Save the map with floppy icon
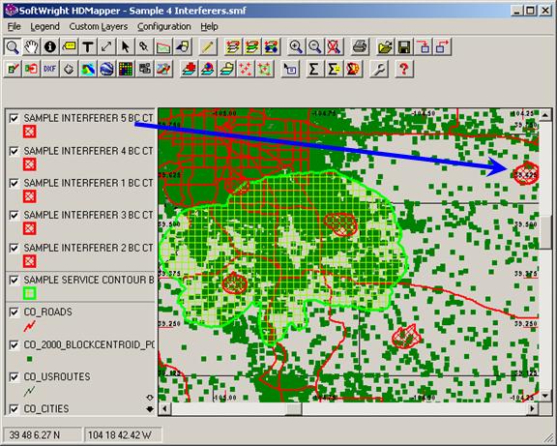This screenshot has width=557, height=446. click(x=404, y=46)
